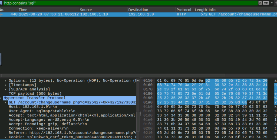This screenshot has height=140, width=277.
Task: Expand the [Timestamps] tree node
Action: coord(6,85)
